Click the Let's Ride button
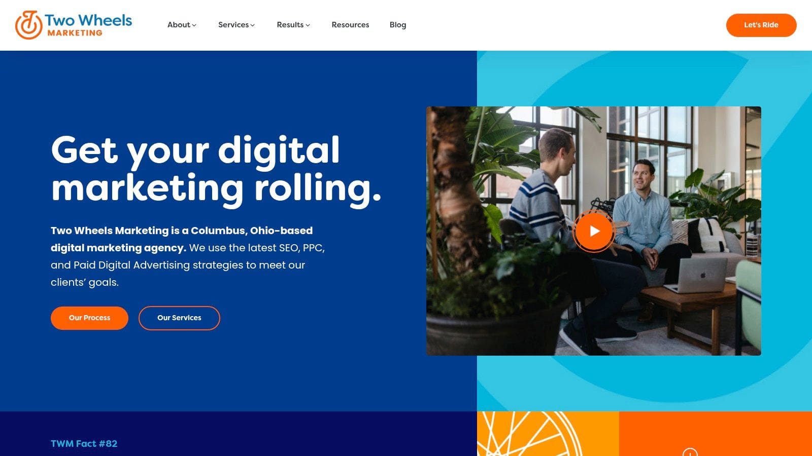Image resolution: width=812 pixels, height=456 pixels. [761, 25]
